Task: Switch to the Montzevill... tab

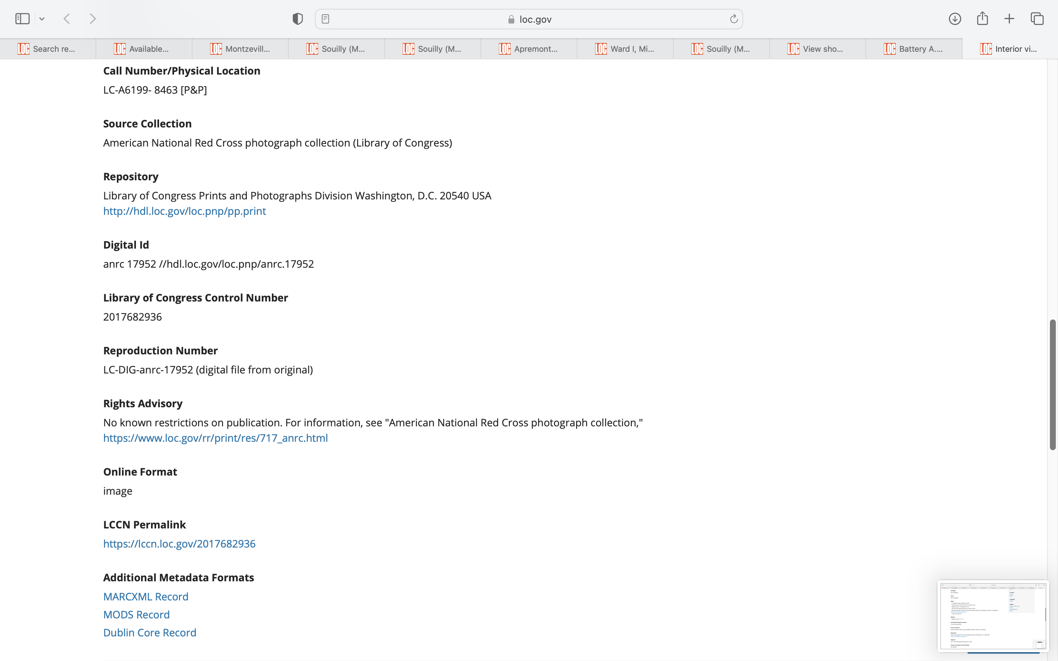Action: 241,49
